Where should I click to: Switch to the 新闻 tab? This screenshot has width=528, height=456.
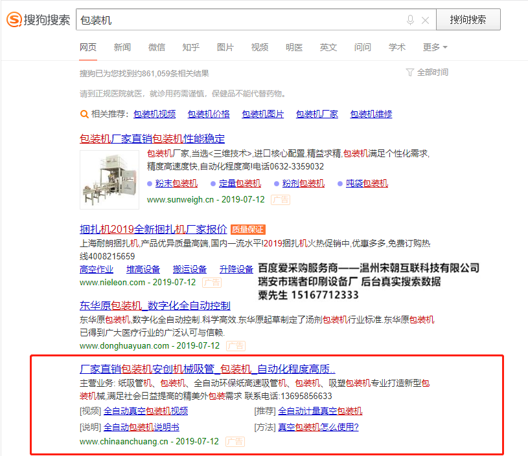122,47
